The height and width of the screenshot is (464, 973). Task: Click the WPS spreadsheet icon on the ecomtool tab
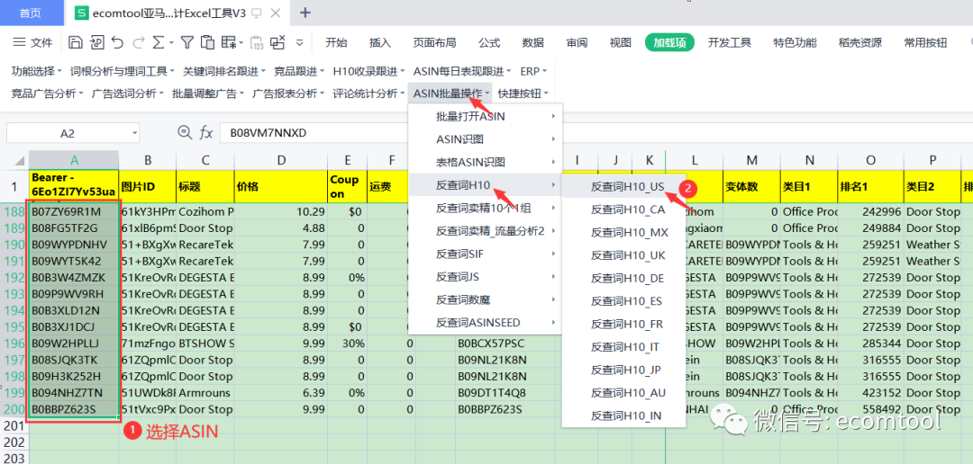pos(80,13)
